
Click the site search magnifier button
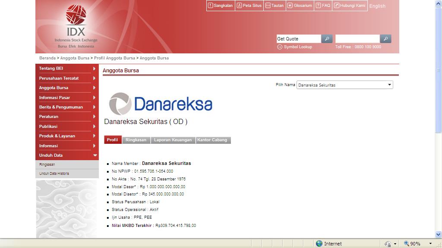pos(385,38)
